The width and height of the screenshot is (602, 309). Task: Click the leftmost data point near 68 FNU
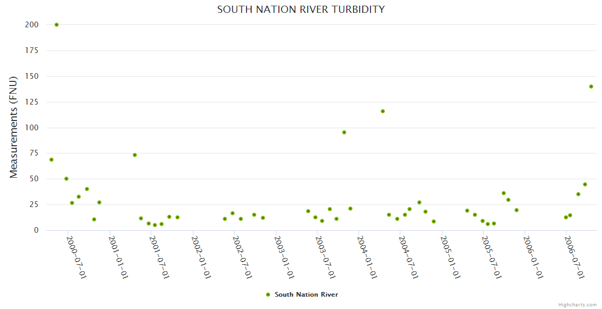click(51, 160)
